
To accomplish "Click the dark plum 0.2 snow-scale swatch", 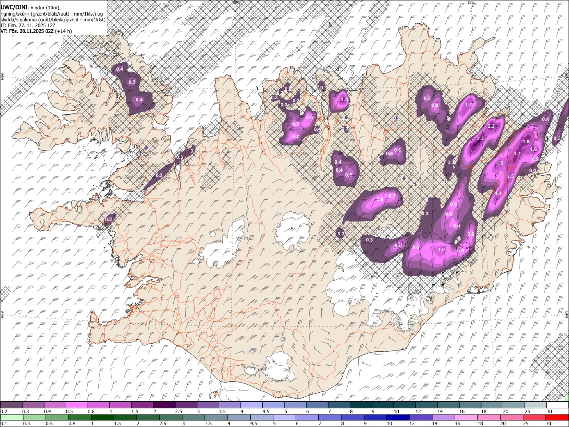I will (x=11, y=405).
